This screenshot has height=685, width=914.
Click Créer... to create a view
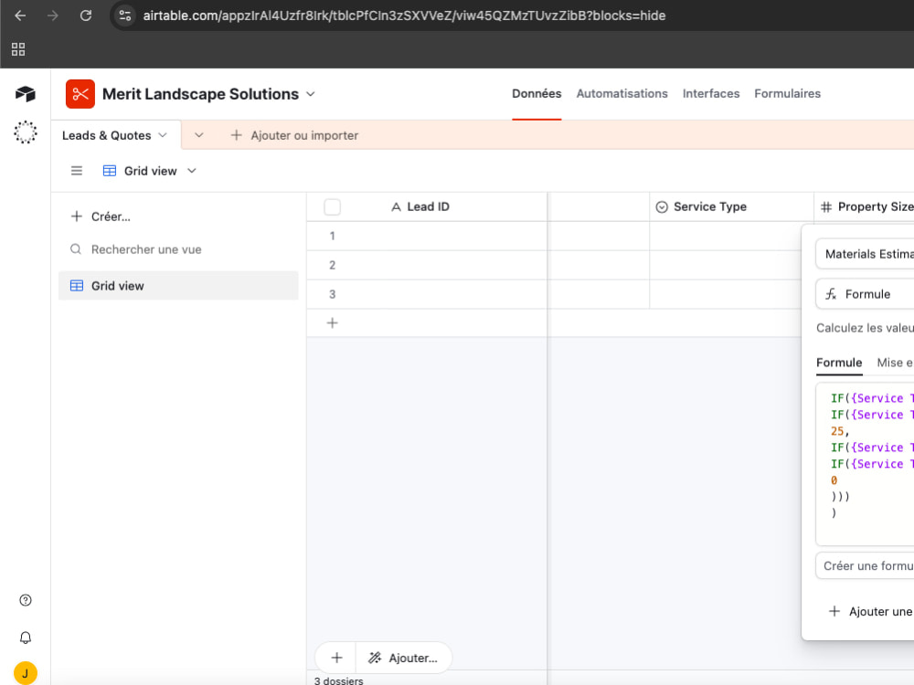101,216
